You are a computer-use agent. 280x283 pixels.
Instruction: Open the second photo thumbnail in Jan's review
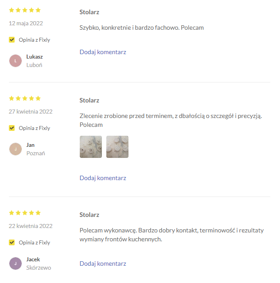coord(117,147)
